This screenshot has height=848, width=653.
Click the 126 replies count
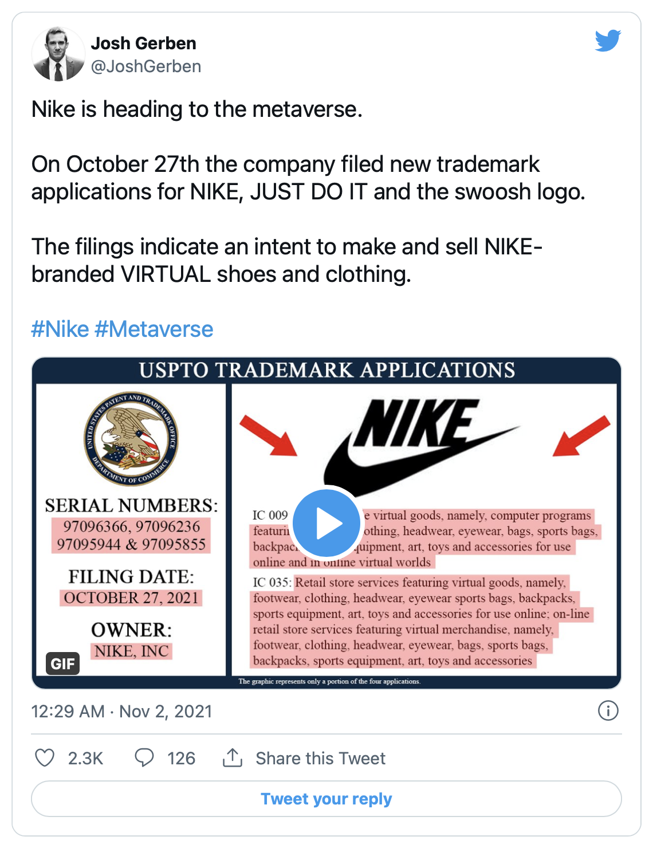pyautogui.click(x=181, y=758)
